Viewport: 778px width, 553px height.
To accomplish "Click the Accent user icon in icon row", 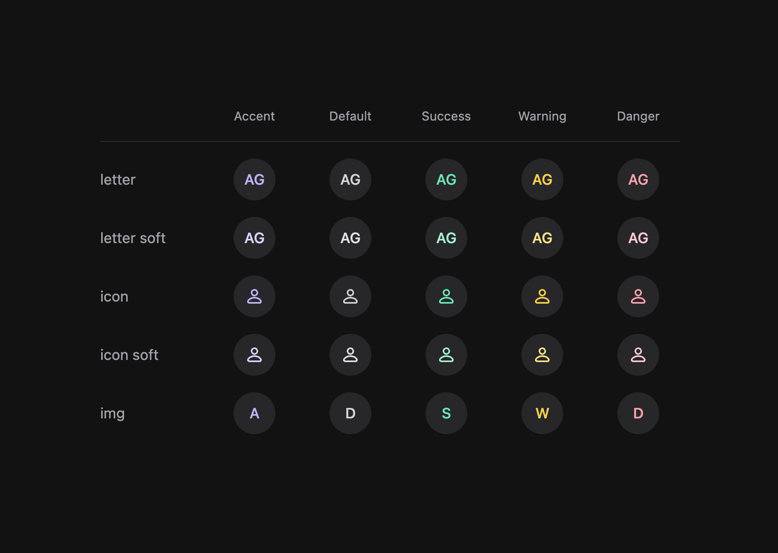I will click(x=254, y=296).
